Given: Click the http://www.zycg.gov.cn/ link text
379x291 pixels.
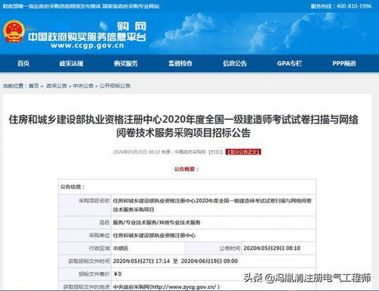Looking at the screenshot, I should click(183, 287).
